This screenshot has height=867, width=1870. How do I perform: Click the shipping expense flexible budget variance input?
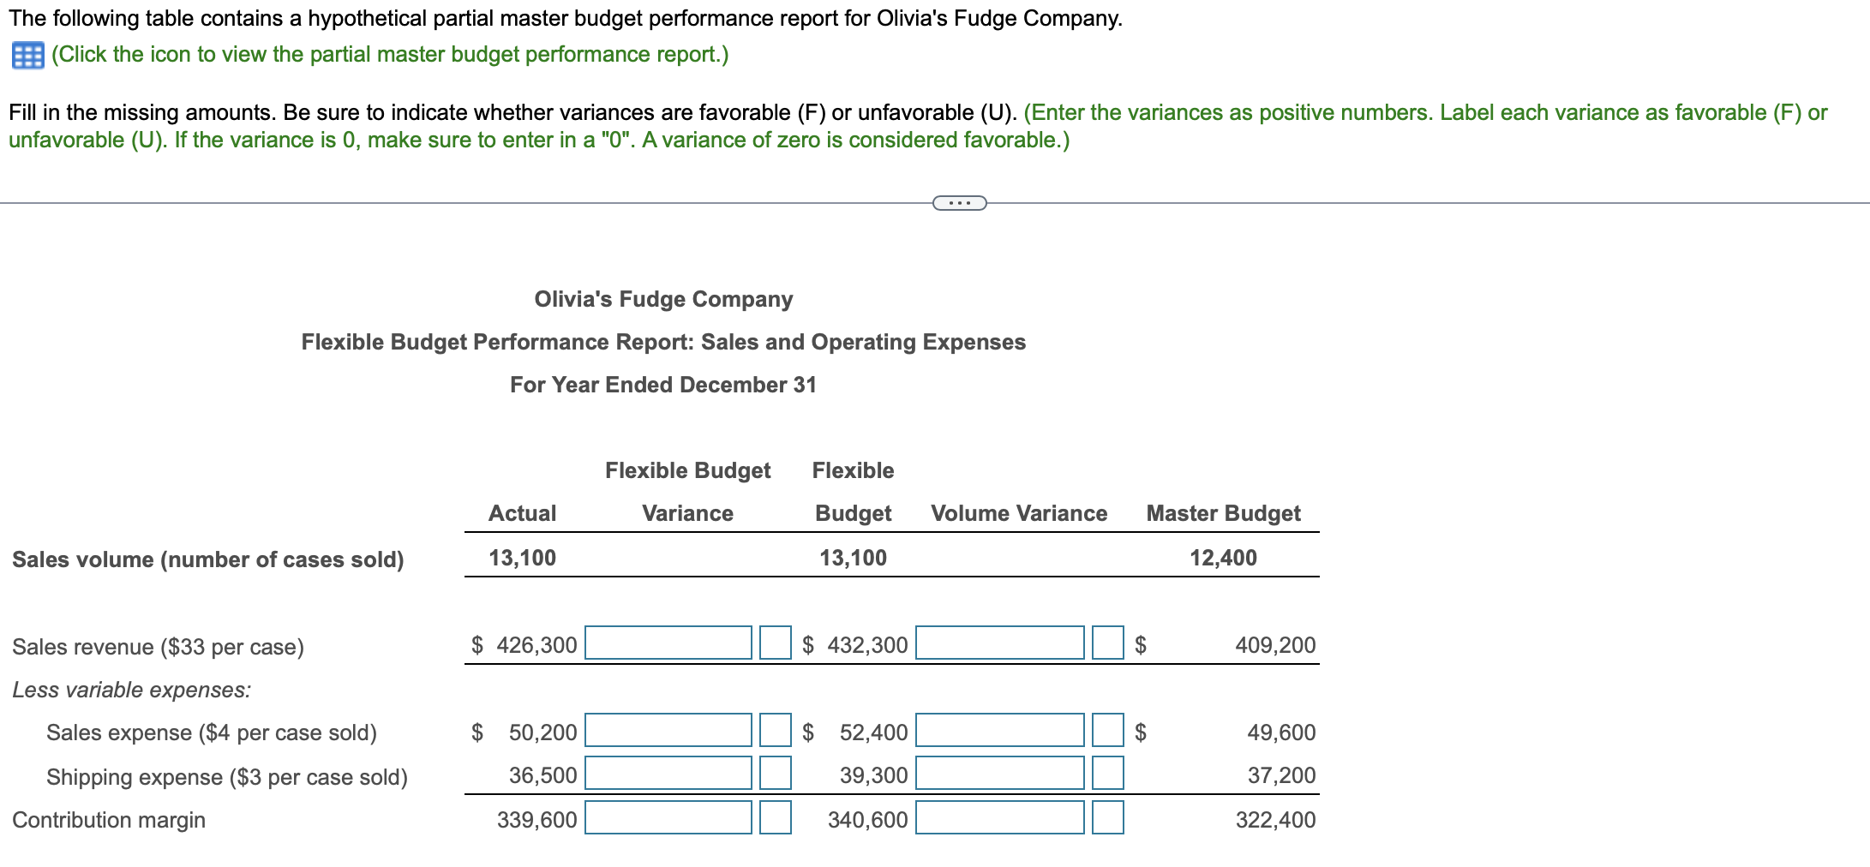pyautogui.click(x=668, y=774)
